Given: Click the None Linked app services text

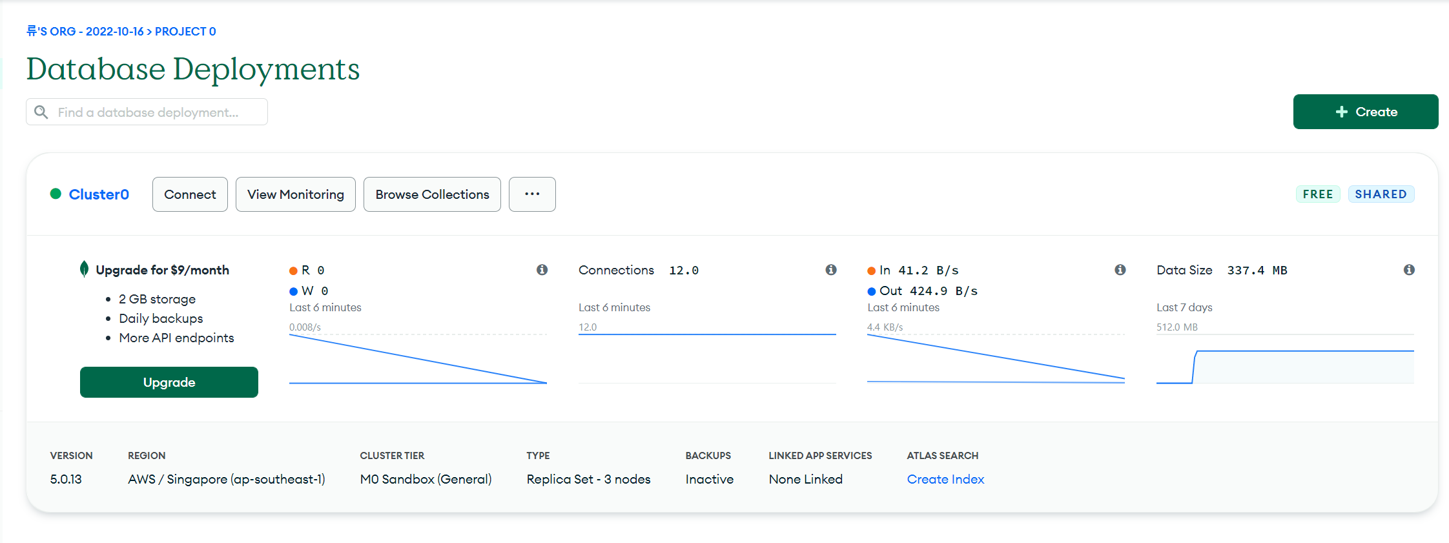Looking at the screenshot, I should (806, 479).
